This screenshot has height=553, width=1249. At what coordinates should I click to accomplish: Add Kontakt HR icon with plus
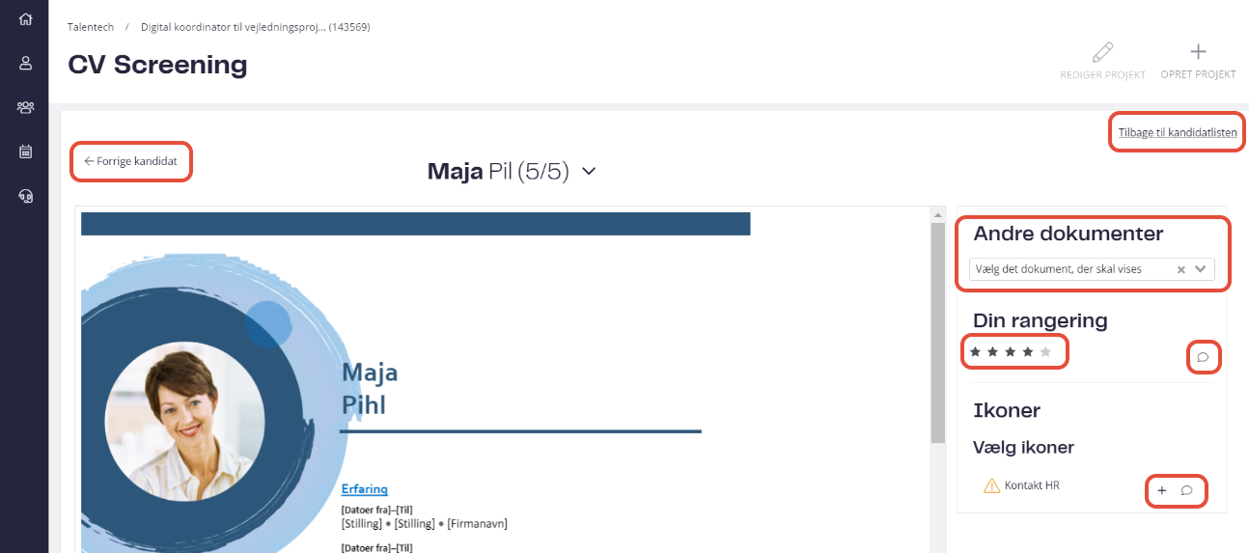[1161, 490]
